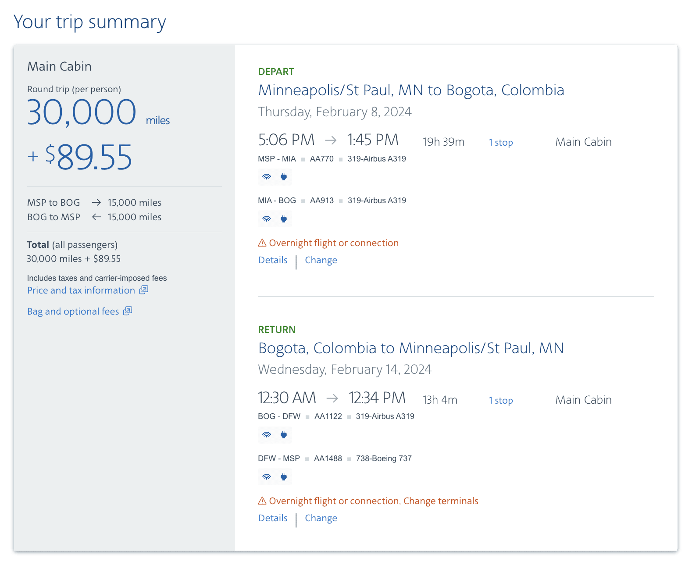This screenshot has width=692, height=566.
Task: Click external link icon beside Bag and optional fees
Action: coord(128,311)
